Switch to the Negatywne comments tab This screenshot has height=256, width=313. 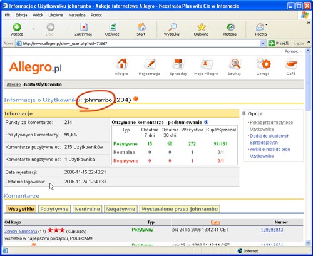pyautogui.click(x=121, y=209)
